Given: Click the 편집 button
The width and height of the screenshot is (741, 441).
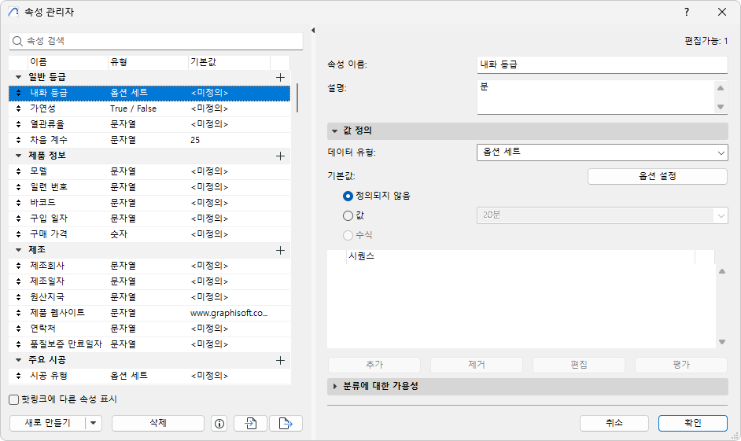Looking at the screenshot, I should click(x=579, y=365).
